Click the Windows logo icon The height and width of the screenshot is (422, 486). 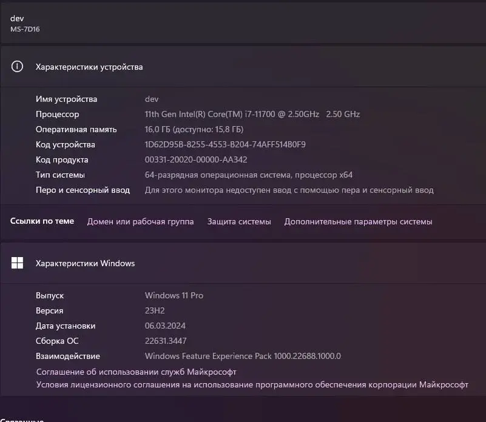click(17, 263)
